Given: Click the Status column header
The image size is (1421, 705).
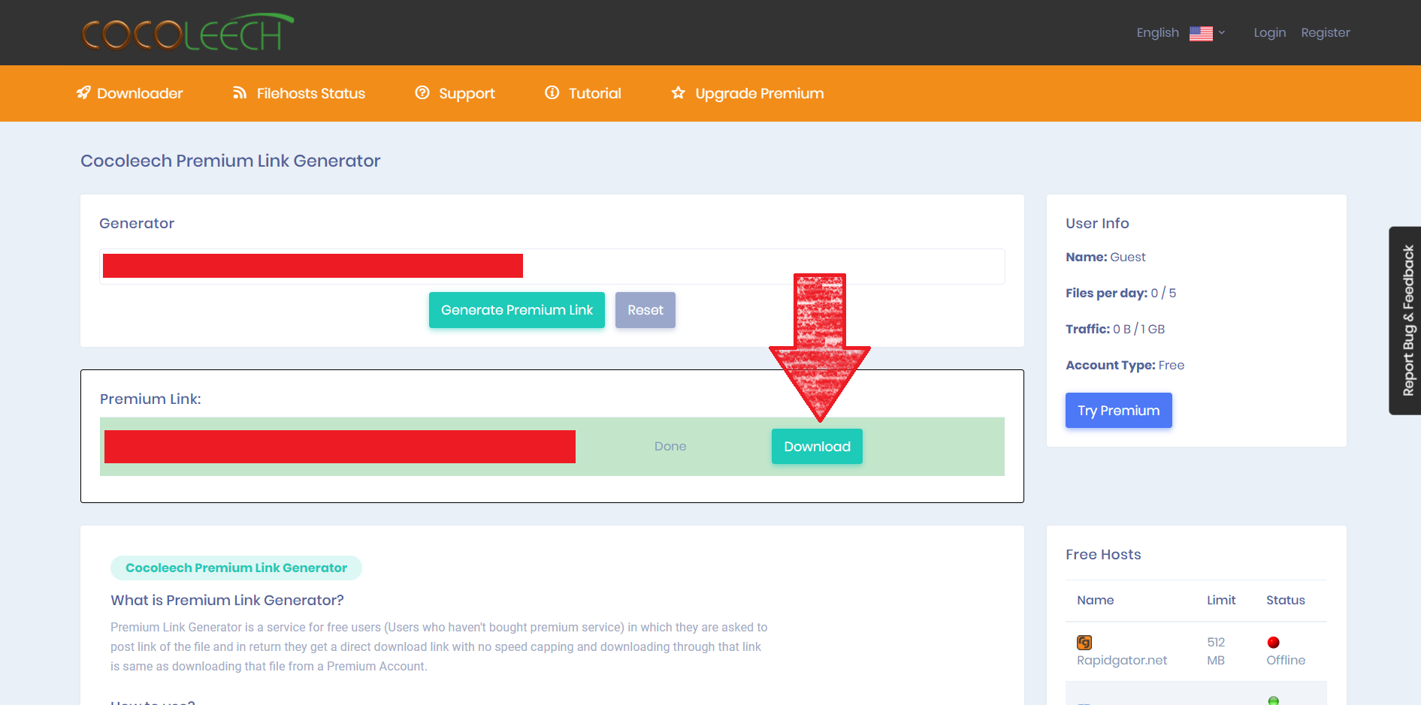Looking at the screenshot, I should tap(1286, 601).
